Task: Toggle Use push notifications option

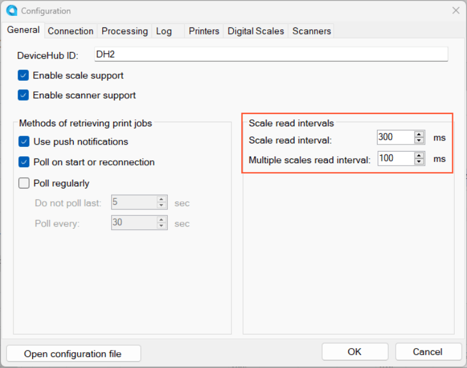Action: [x=24, y=142]
